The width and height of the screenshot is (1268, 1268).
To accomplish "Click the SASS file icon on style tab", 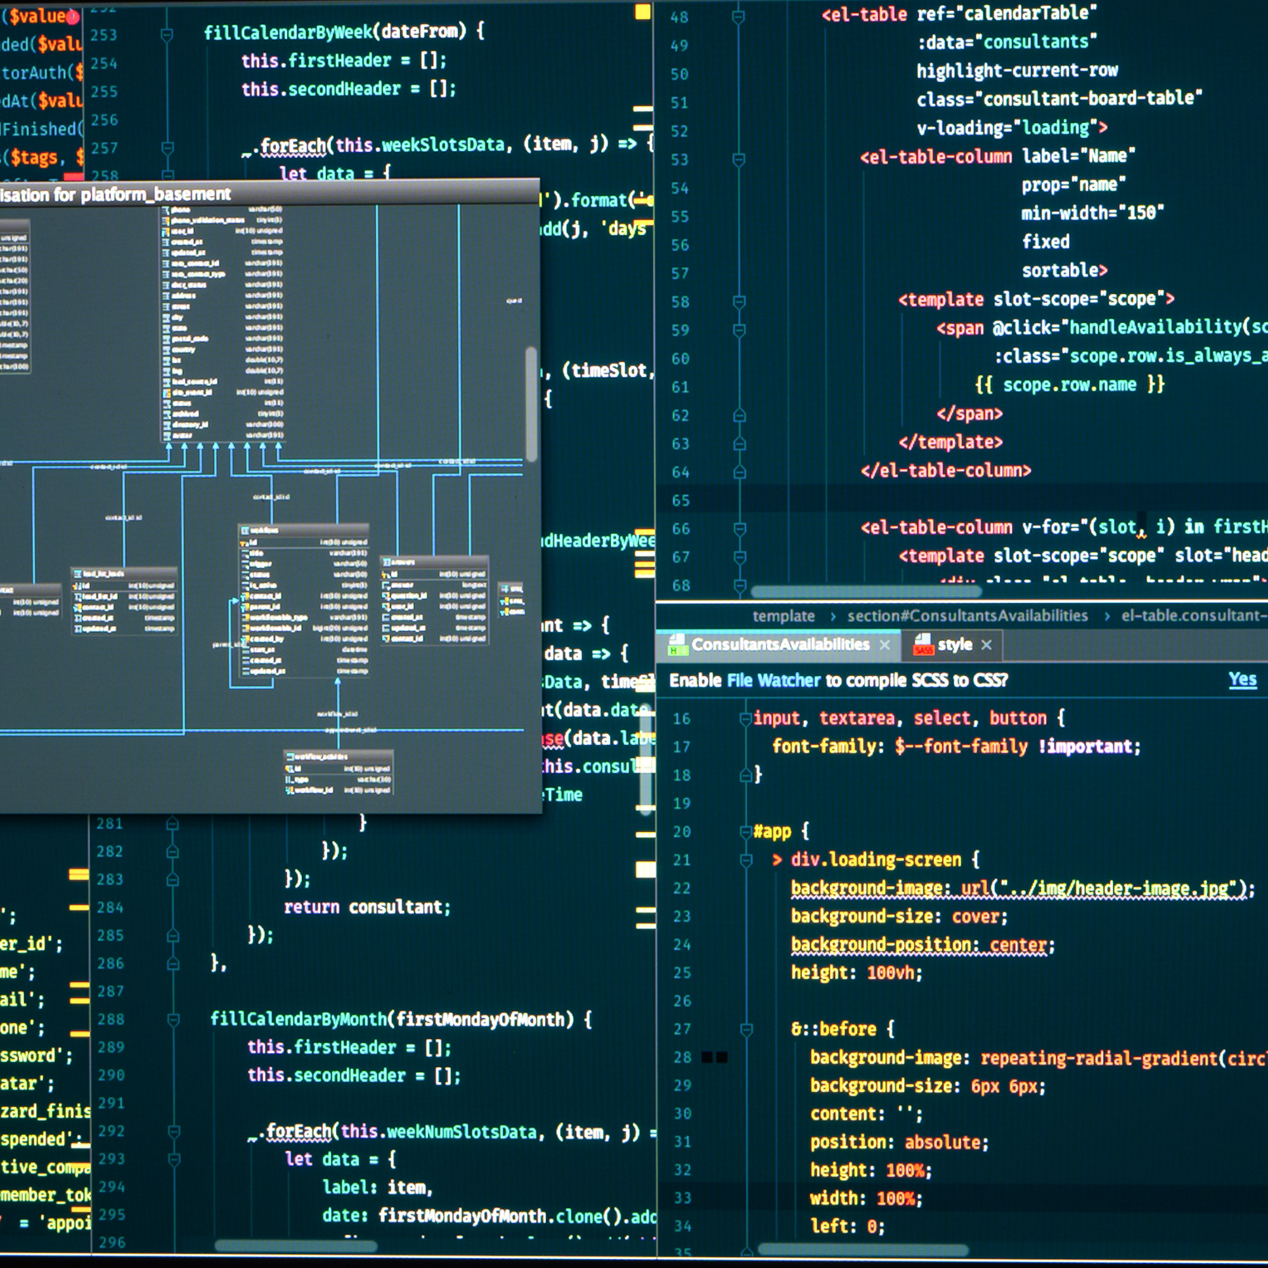I will [x=924, y=645].
